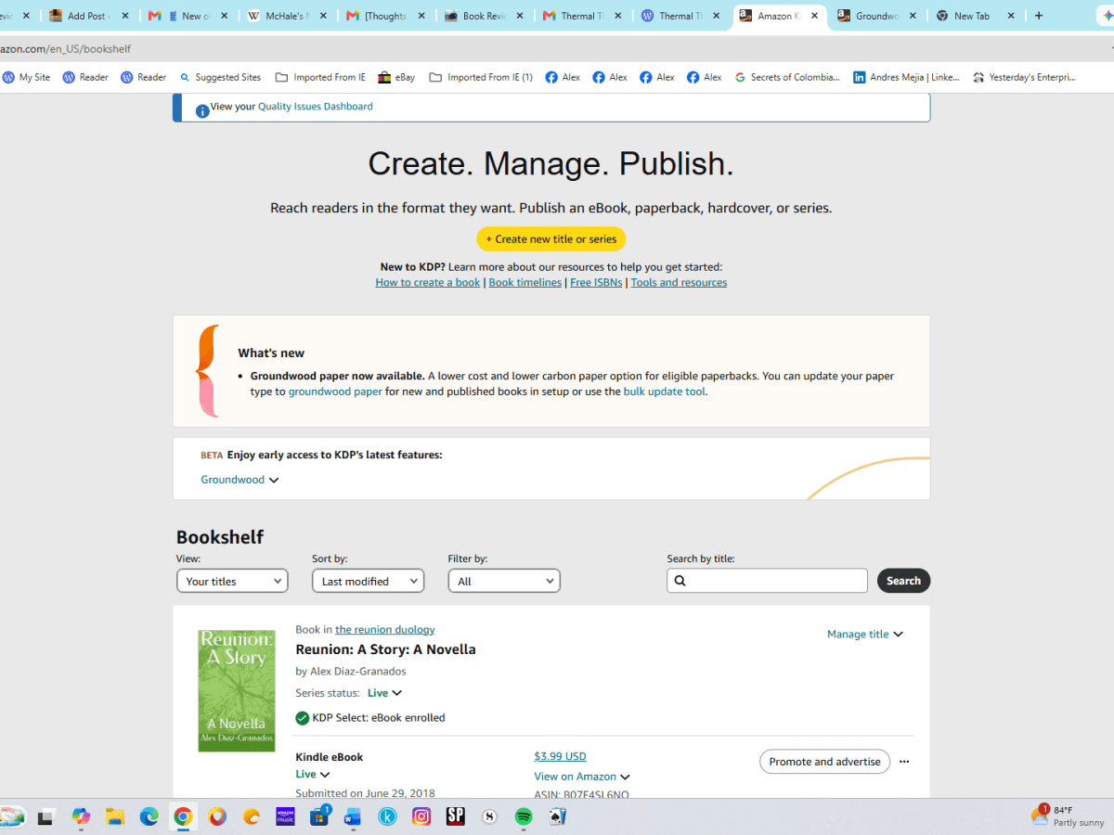Click Create new title or series button
This screenshot has height=835, width=1114.
[551, 239]
